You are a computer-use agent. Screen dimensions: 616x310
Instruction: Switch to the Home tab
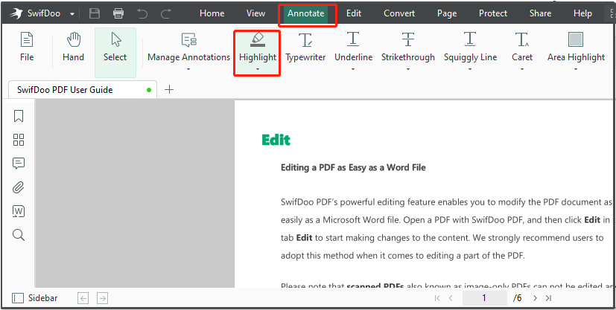click(x=212, y=13)
